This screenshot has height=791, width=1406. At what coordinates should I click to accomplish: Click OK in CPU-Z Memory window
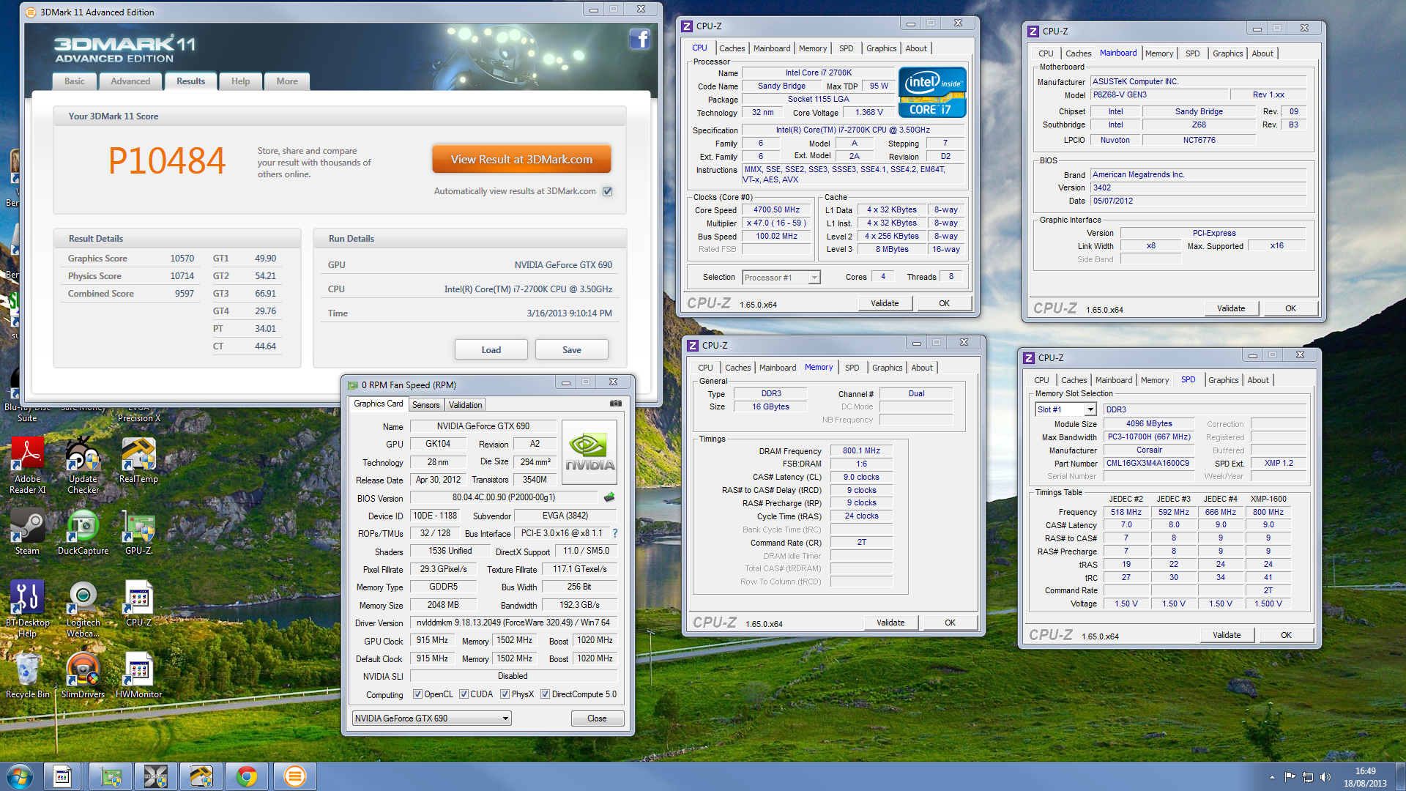coord(950,623)
